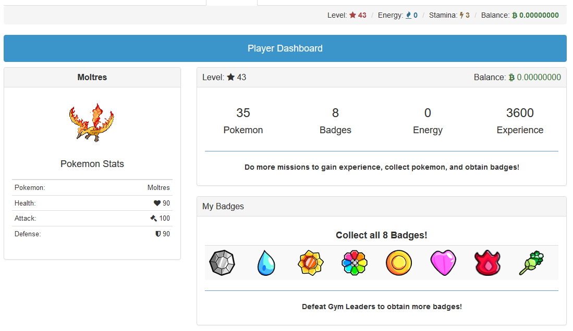Screen dimensions: 573x331
Task: Click the pink heart Soul badge
Action: tap(443, 263)
